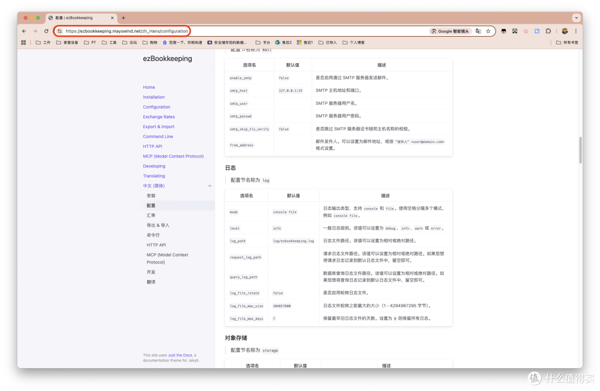600x391 pixels.
Task: Go back to the previous page
Action: (x=24, y=31)
